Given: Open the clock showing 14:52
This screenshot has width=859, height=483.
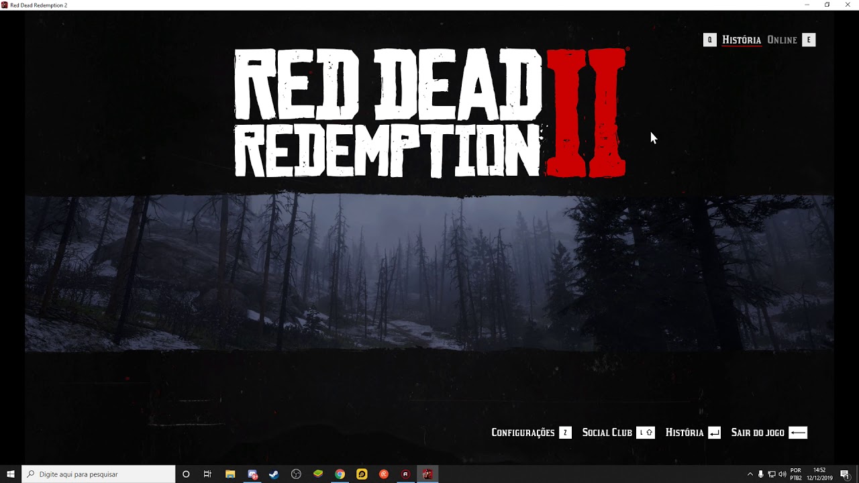Looking at the screenshot, I should click(x=819, y=474).
